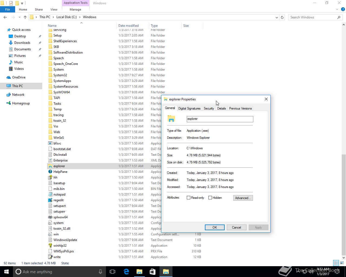This screenshot has height=277, width=346.
Task: Click the twain_32.dll file icon
Action: click(50, 229)
